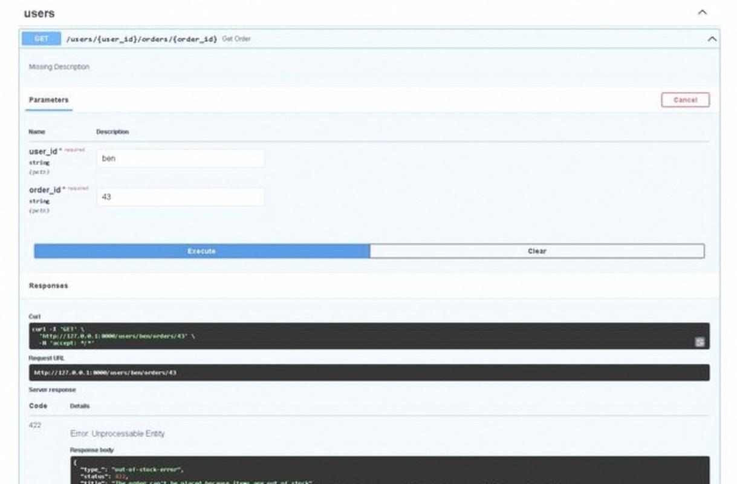Screen dimensions: 737x484
Task: Click the Responses section heading
Action: [48, 286]
